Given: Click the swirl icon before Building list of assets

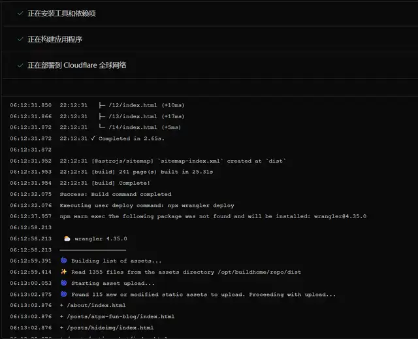Looking at the screenshot, I should pos(63,261).
